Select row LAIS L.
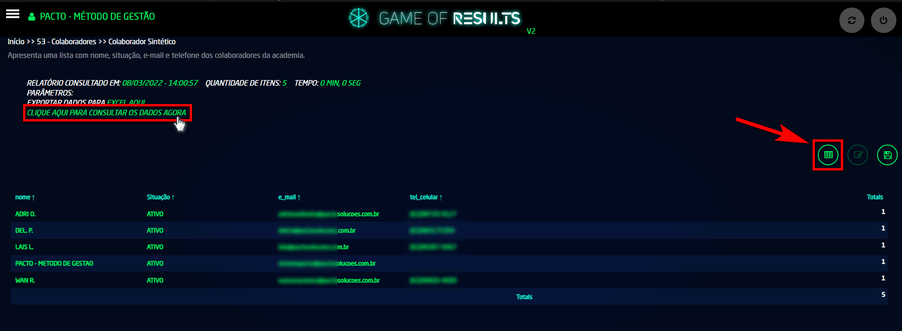This screenshot has height=331, width=902. click(449, 247)
